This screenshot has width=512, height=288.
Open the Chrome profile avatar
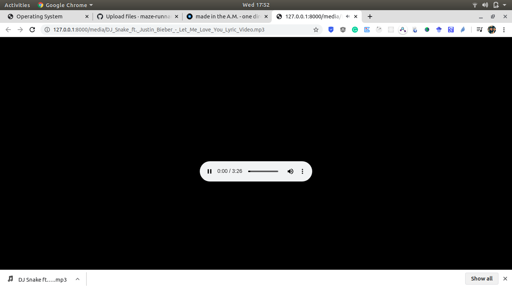pyautogui.click(x=492, y=30)
